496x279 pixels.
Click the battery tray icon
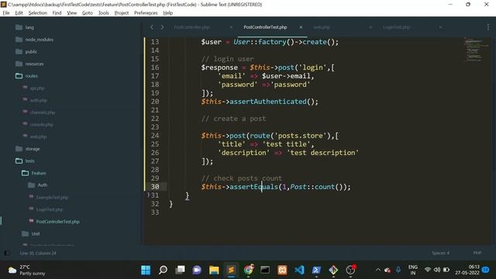[x=446, y=270]
